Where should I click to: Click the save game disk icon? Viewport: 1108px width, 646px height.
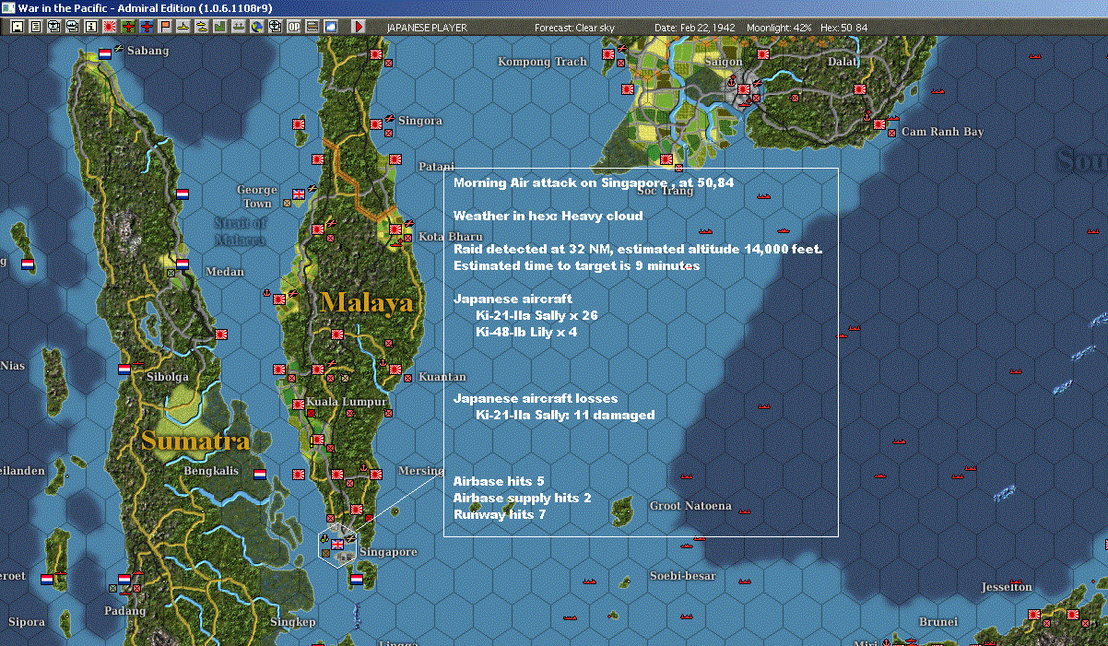tap(18, 27)
